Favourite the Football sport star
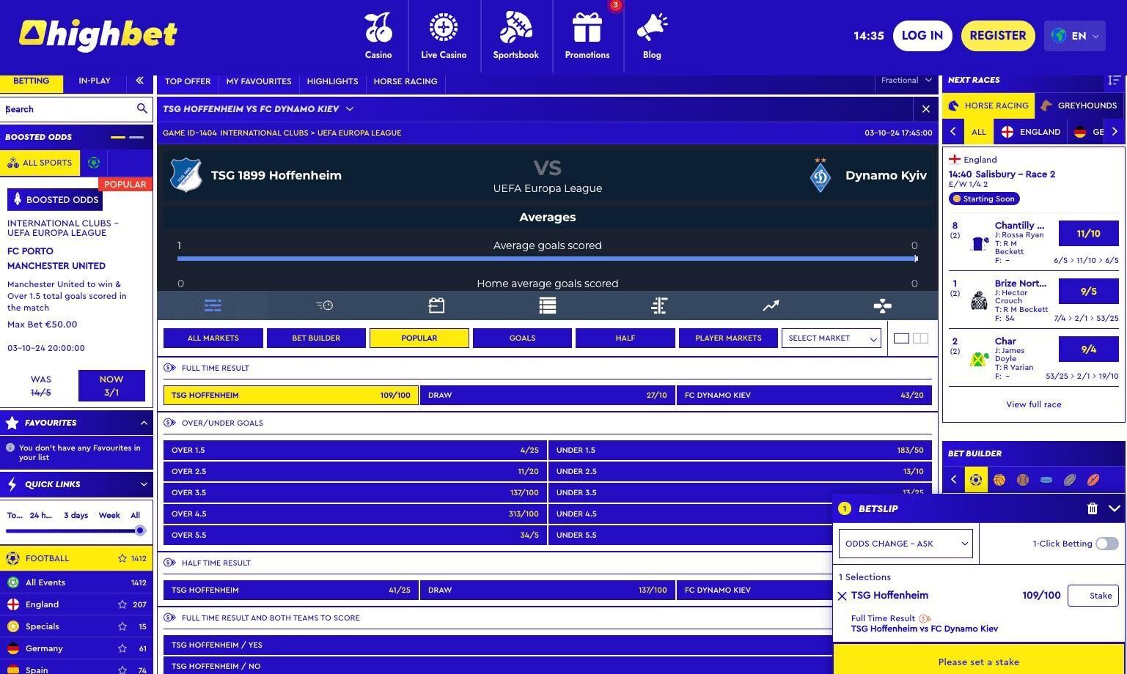This screenshot has height=674, width=1127. 122,558
